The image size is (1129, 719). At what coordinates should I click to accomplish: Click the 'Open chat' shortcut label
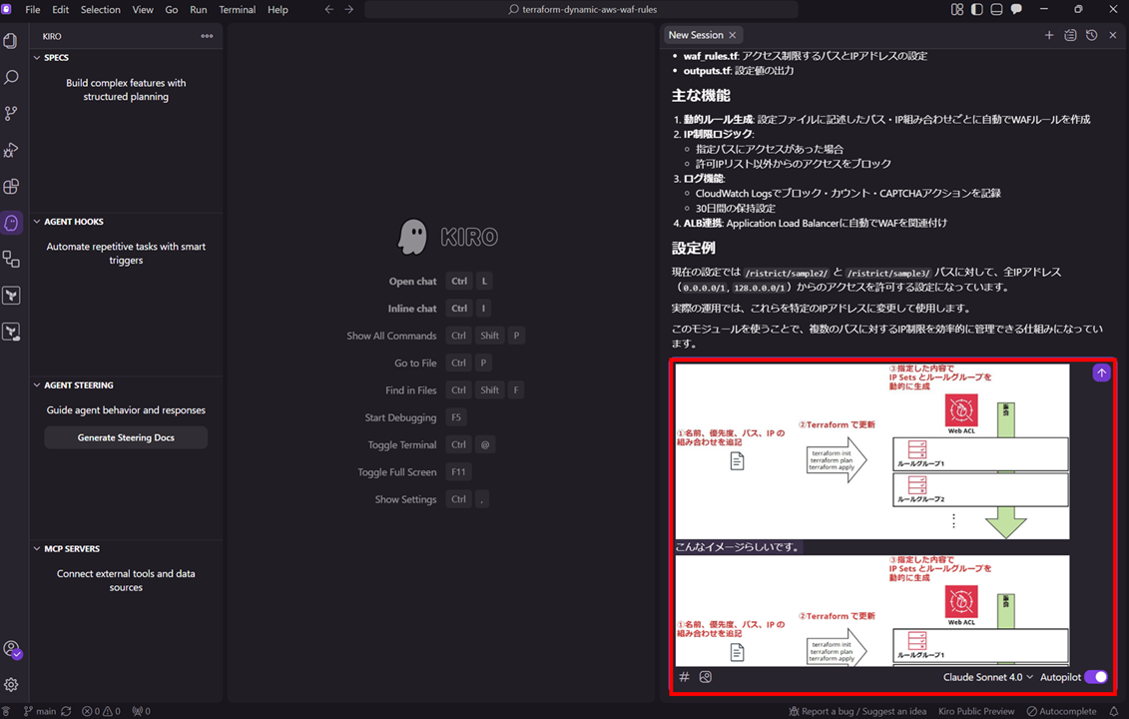pyautogui.click(x=412, y=281)
